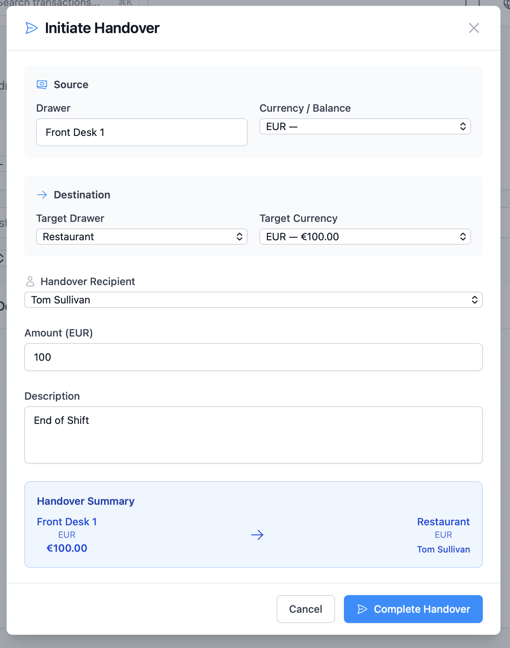This screenshot has height=648, width=510.
Task: Click into the Description text area
Action: tap(253, 435)
